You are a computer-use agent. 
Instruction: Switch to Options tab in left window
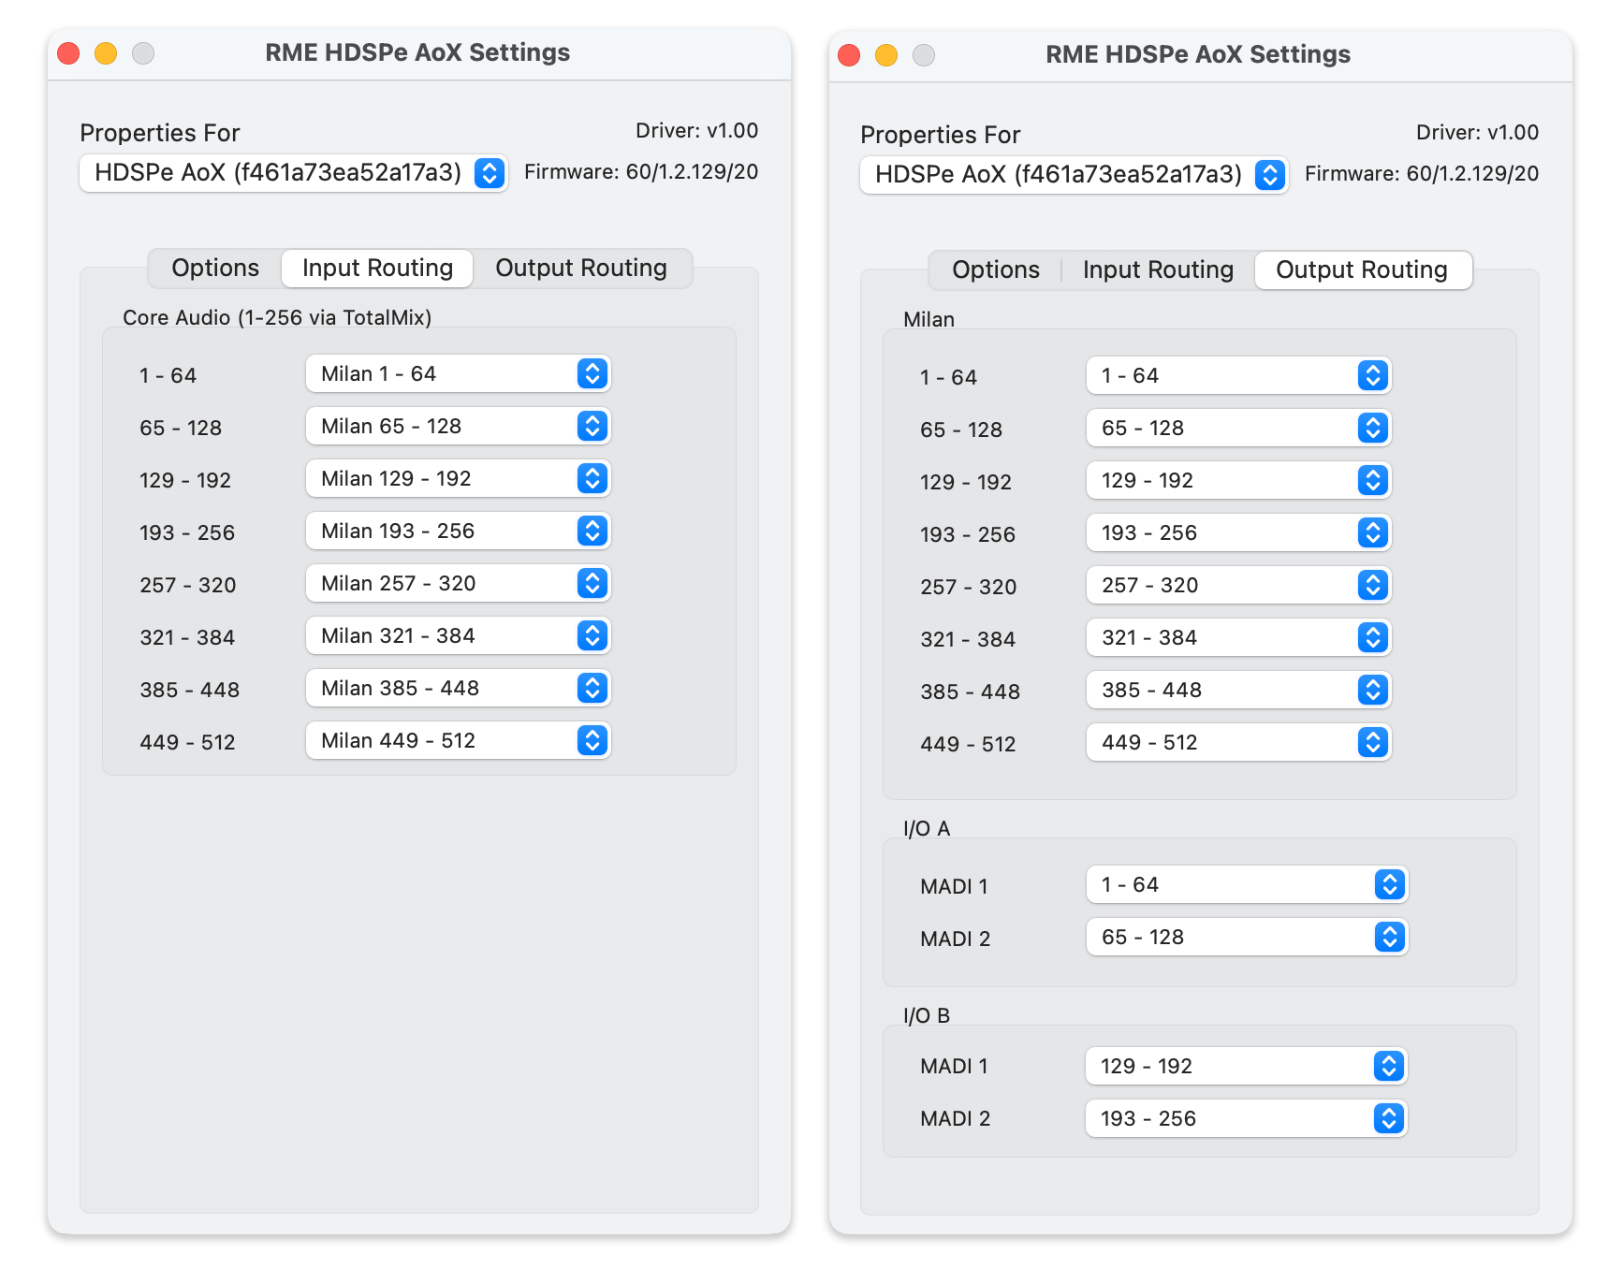(x=215, y=269)
